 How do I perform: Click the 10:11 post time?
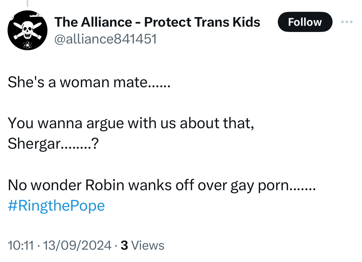pyautogui.click(x=20, y=245)
